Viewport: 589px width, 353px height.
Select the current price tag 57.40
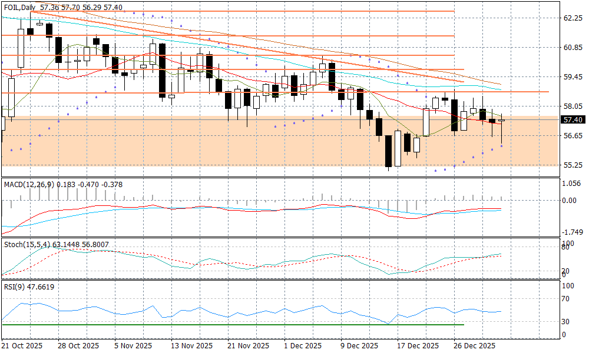(x=573, y=120)
